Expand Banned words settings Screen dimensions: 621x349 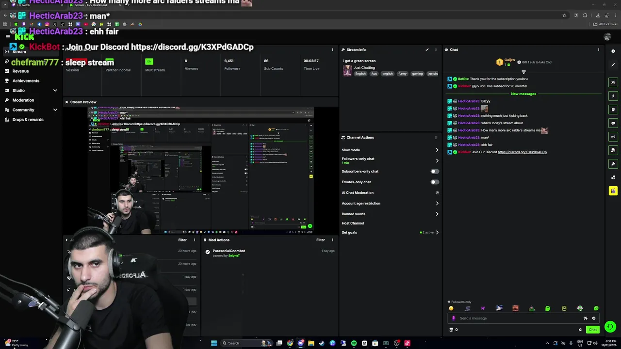[437, 214]
